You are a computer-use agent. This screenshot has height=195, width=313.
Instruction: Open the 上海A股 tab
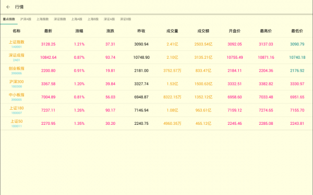[x=77, y=19]
